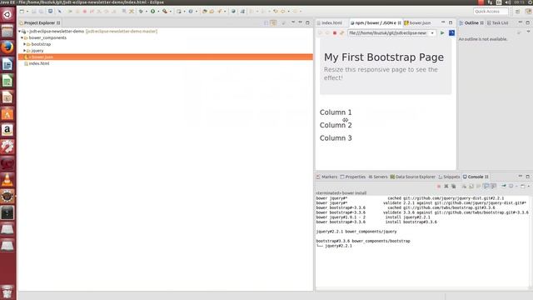
Task: Open VLC from the Ubuntu launcher
Action: [7, 180]
